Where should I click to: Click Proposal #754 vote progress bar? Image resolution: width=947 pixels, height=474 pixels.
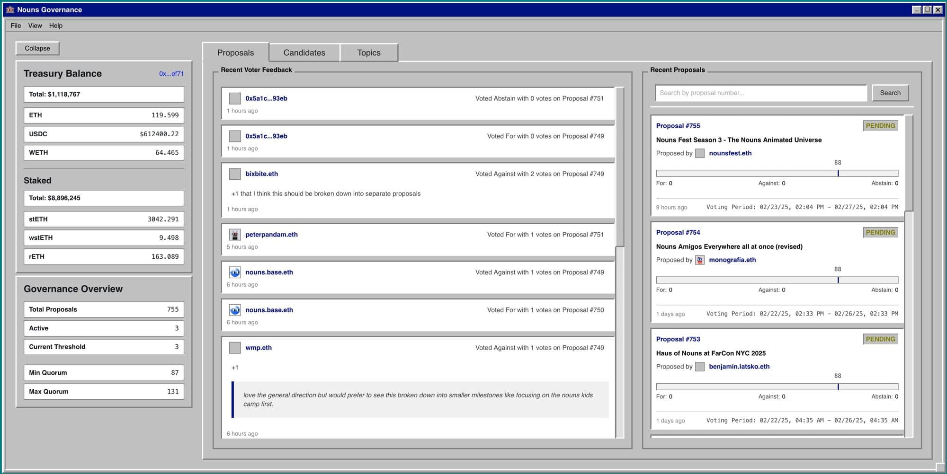pos(777,280)
